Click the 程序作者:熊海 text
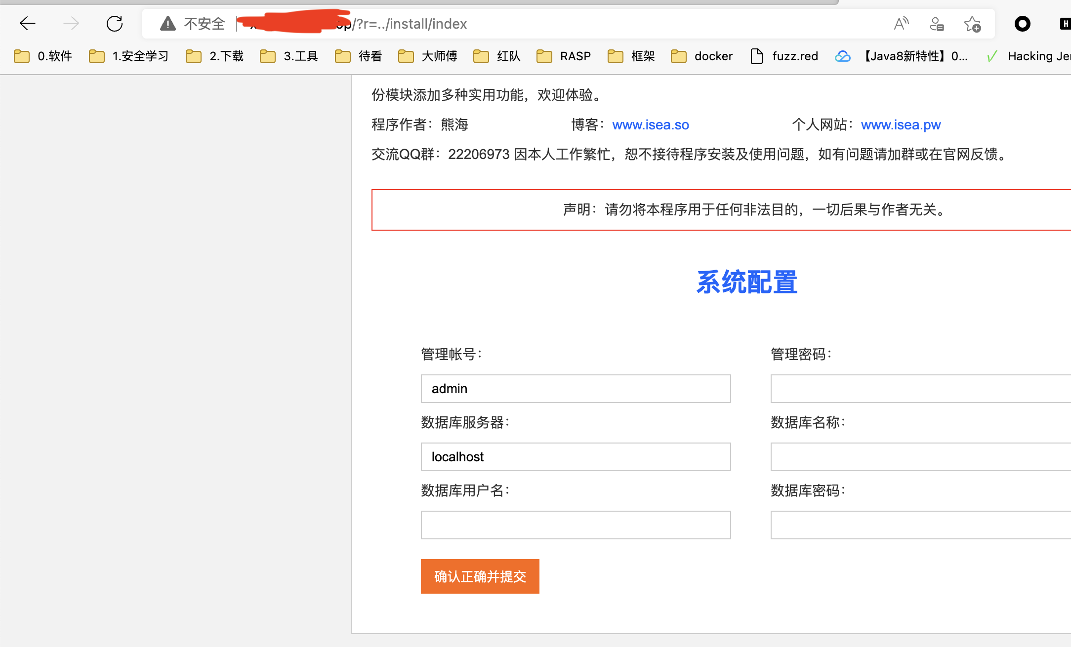Screen dimensions: 1071x647 coord(420,124)
